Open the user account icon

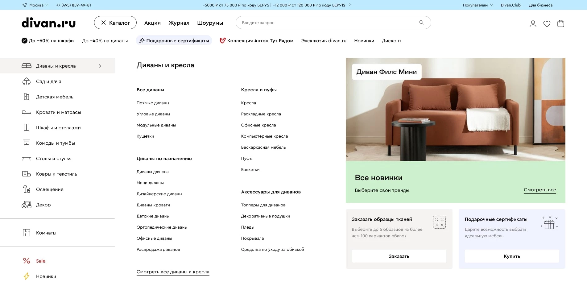click(x=533, y=23)
